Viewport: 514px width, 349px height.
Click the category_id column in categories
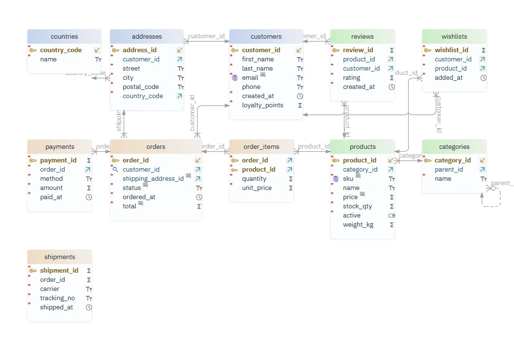click(x=454, y=160)
